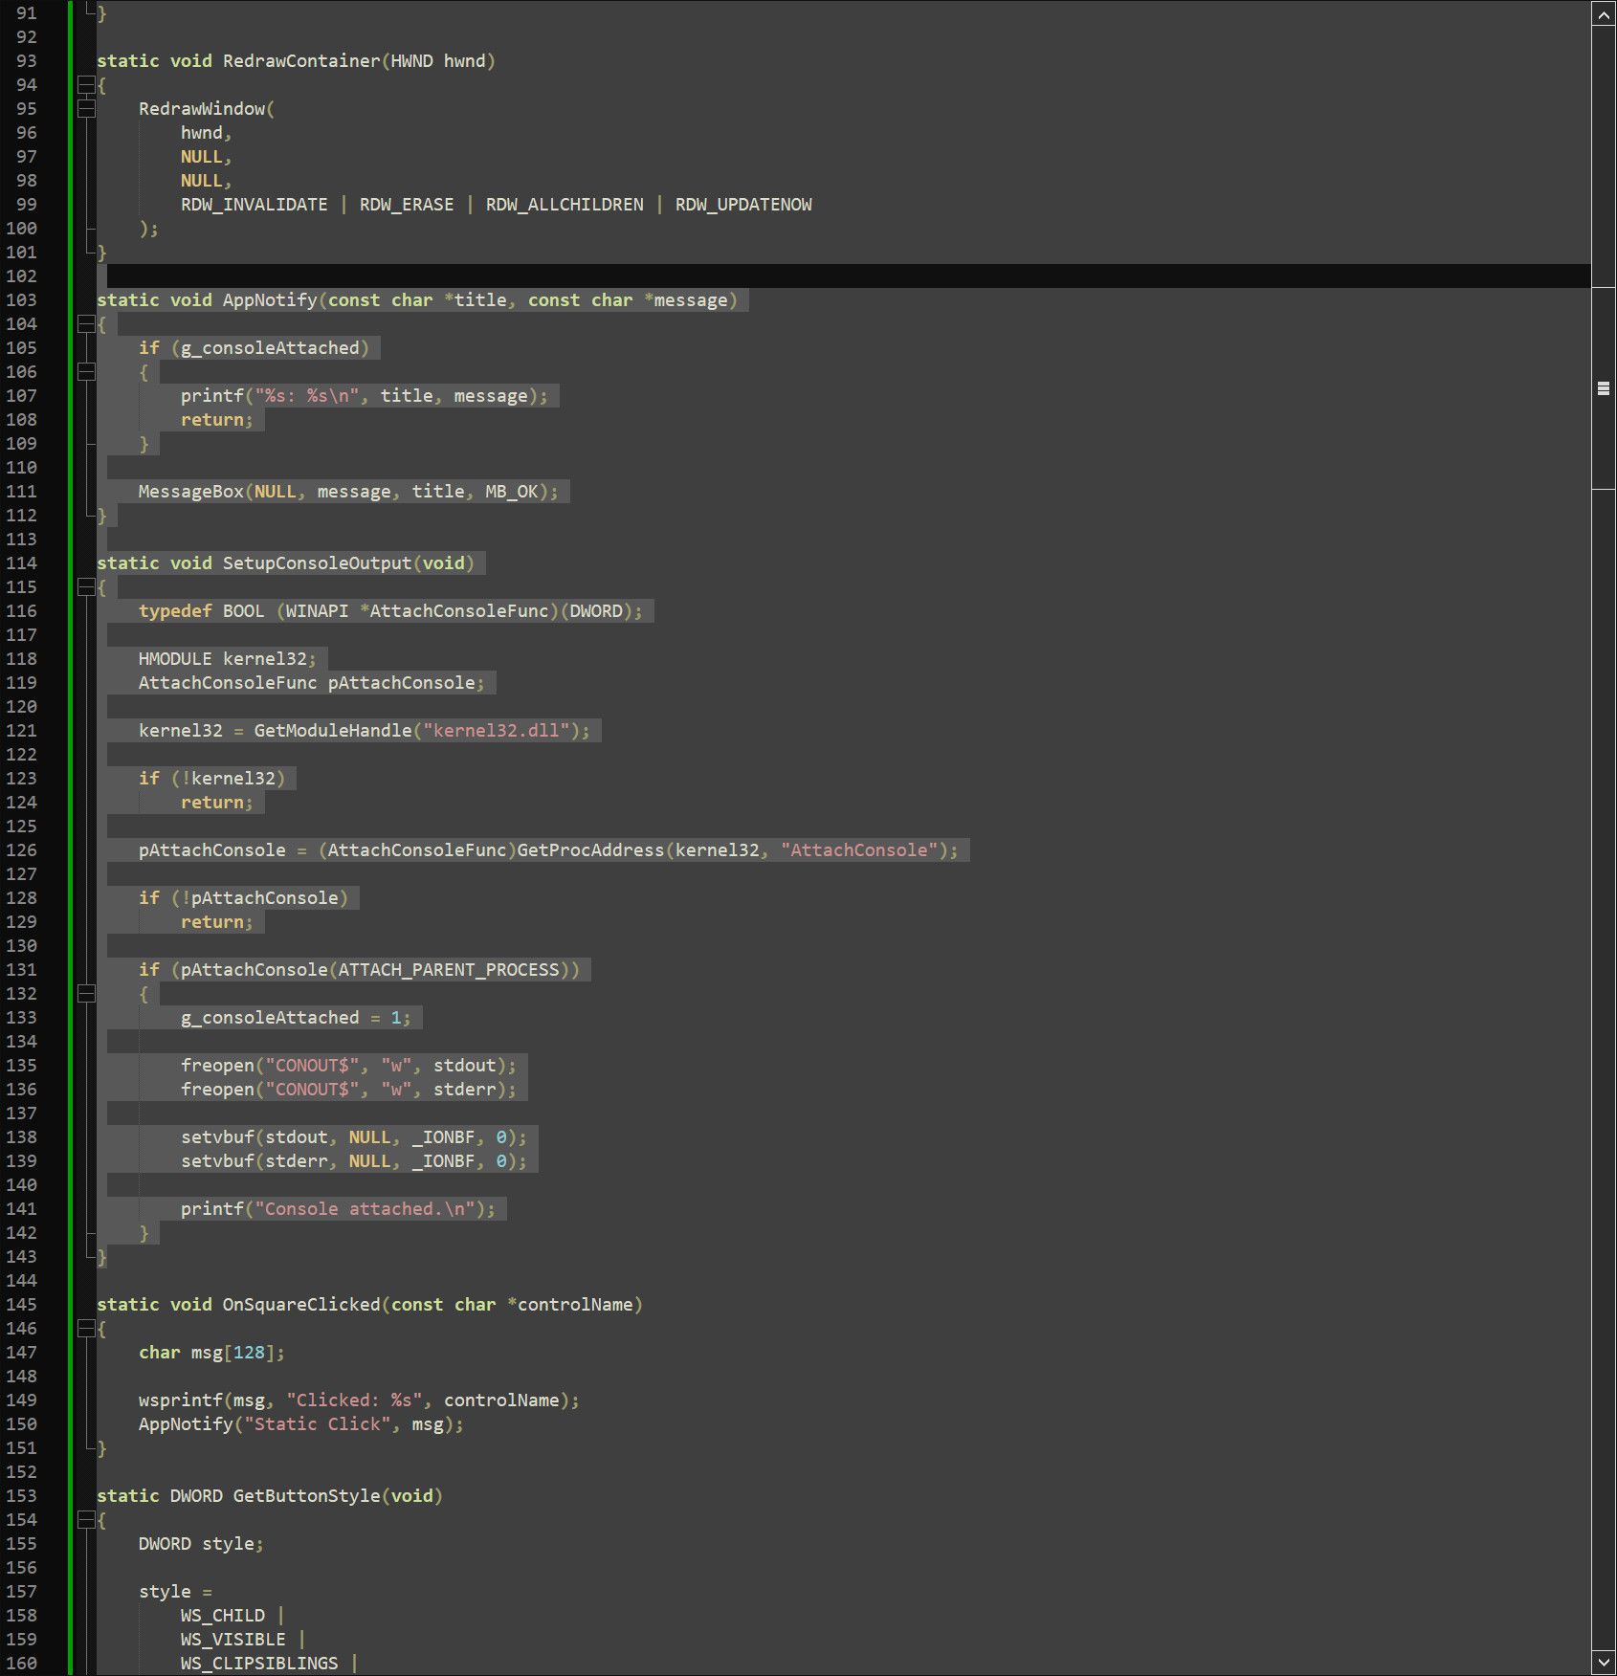
Task: Click the vertical scrollbar thumb
Action: 1604,388
